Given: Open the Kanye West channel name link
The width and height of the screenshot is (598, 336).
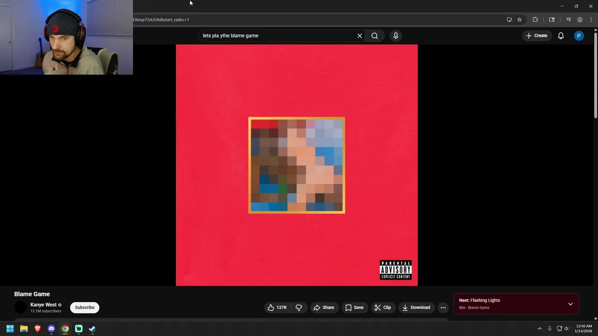Looking at the screenshot, I should pos(43,305).
